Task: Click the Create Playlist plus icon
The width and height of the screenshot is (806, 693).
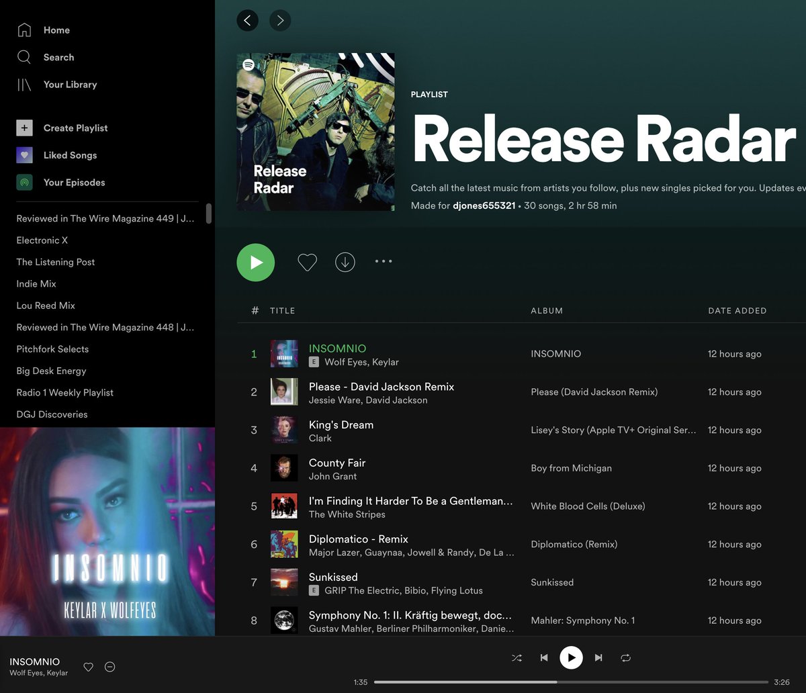Action: [24, 128]
